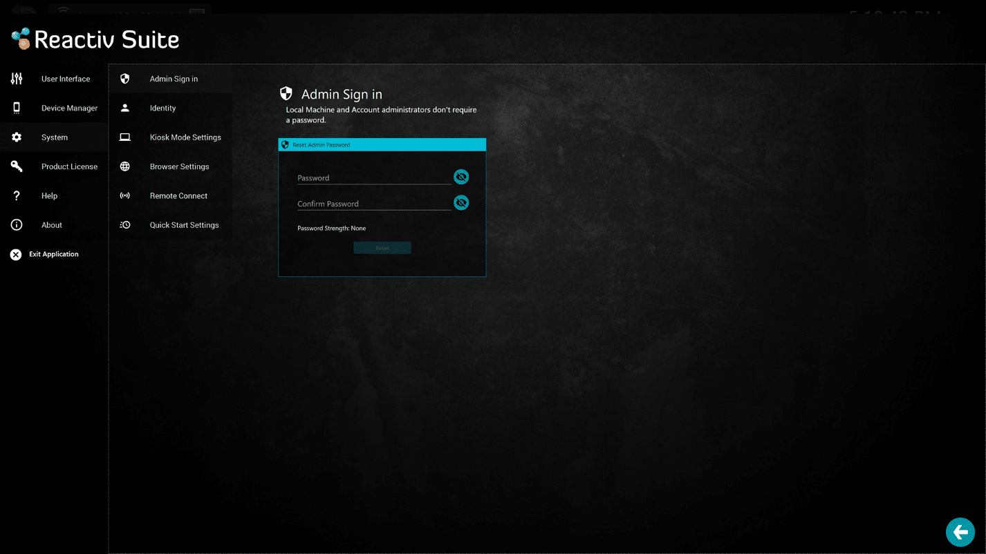Screen dimensions: 986x554
Task: Open Browser Settings
Action: [x=171, y=166]
